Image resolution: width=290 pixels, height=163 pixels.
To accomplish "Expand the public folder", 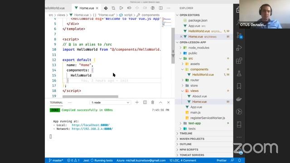I will (180, 53).
